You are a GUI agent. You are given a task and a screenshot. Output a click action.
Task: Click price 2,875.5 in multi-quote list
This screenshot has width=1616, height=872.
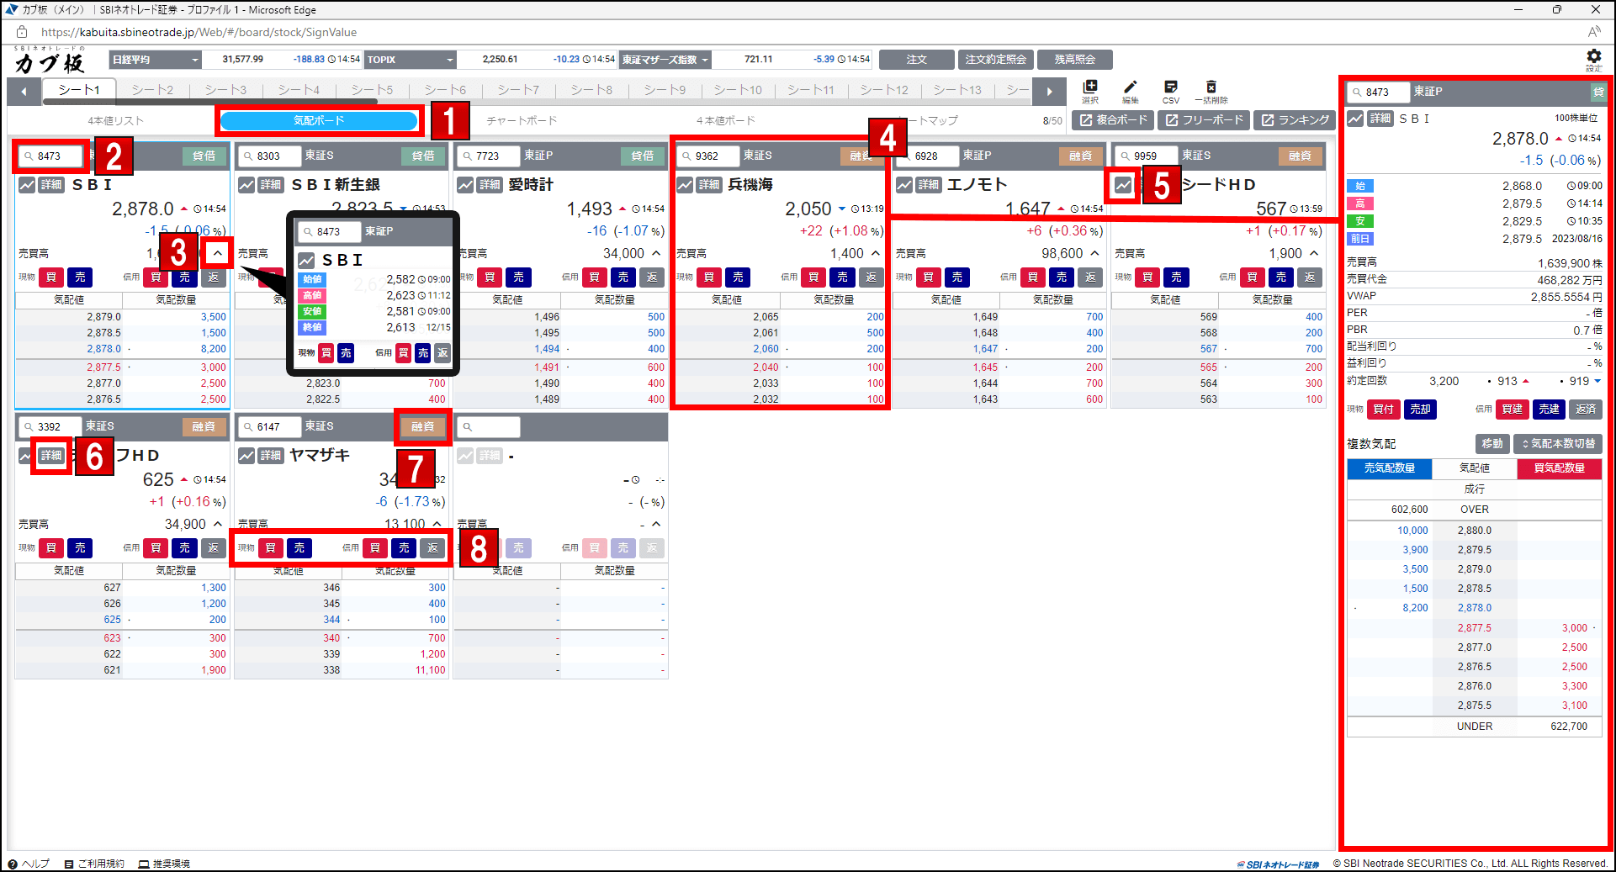click(x=1475, y=706)
